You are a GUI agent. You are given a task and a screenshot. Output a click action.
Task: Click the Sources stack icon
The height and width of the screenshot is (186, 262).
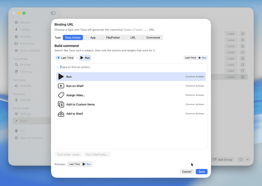point(16,36)
